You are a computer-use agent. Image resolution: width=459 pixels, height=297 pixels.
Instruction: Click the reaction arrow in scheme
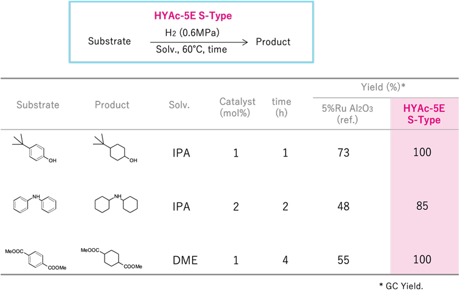199,42
